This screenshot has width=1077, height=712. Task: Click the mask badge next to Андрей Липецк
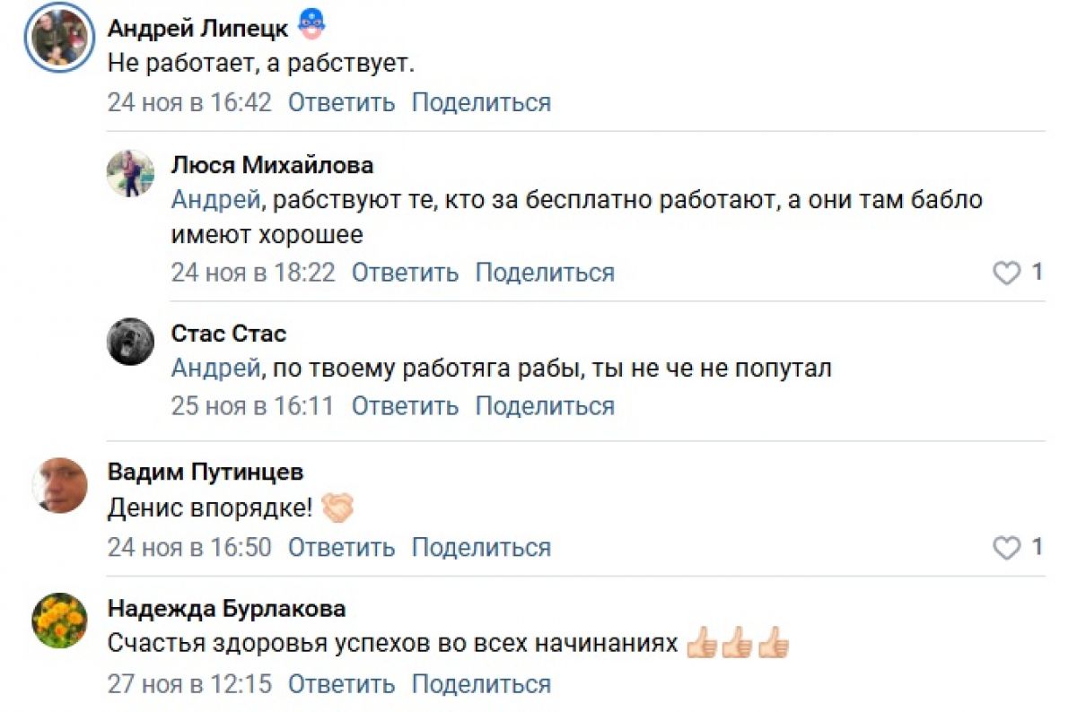[311, 26]
